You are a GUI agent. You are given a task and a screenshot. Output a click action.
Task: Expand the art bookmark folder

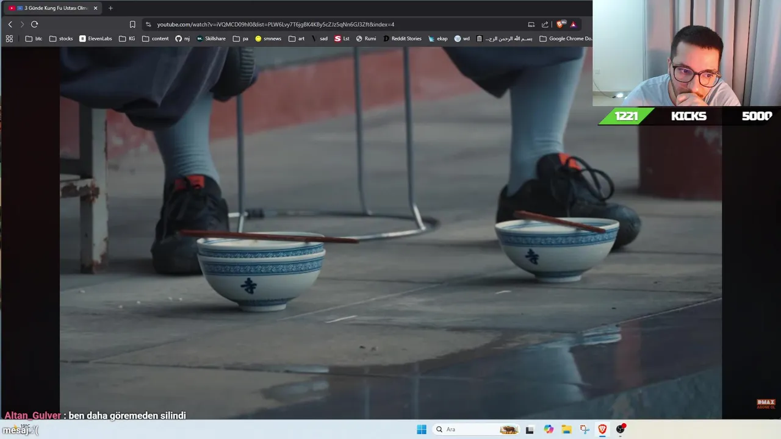(x=297, y=38)
